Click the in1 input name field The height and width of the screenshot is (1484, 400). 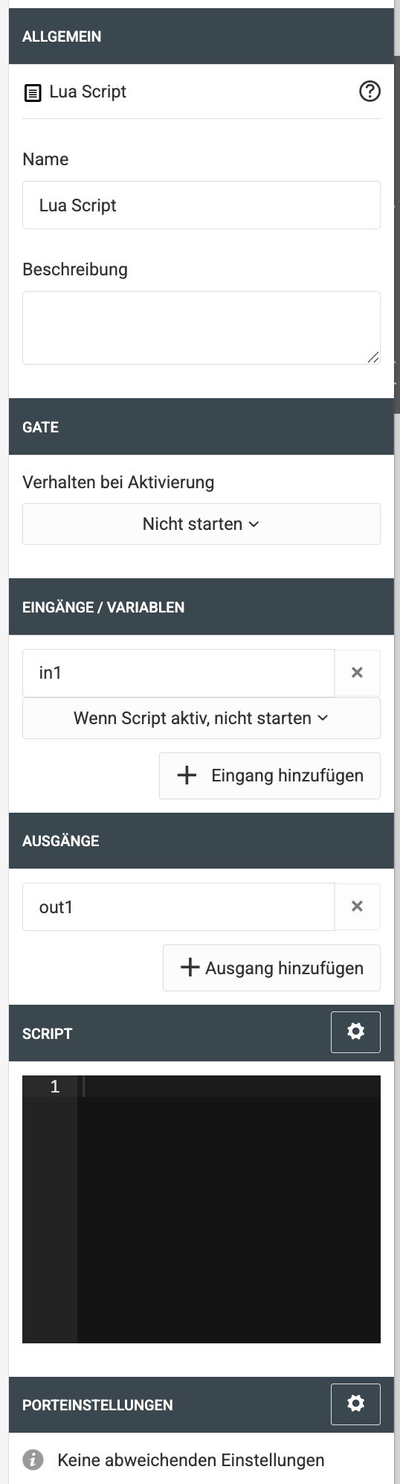[x=178, y=673]
